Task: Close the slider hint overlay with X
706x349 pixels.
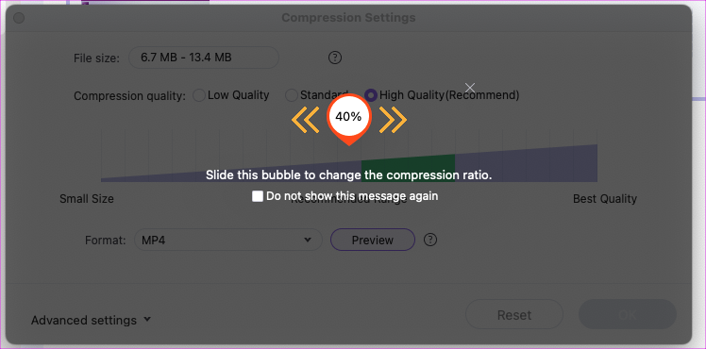Action: [470, 87]
